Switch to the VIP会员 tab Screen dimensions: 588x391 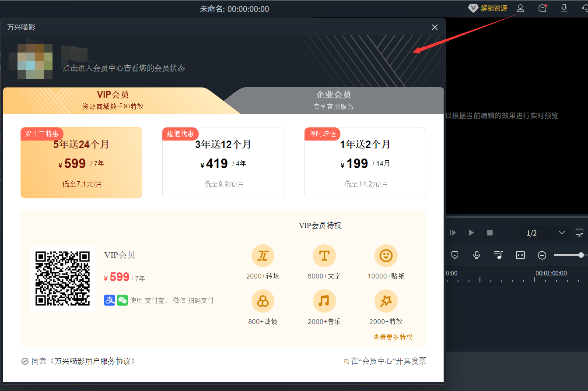point(113,100)
